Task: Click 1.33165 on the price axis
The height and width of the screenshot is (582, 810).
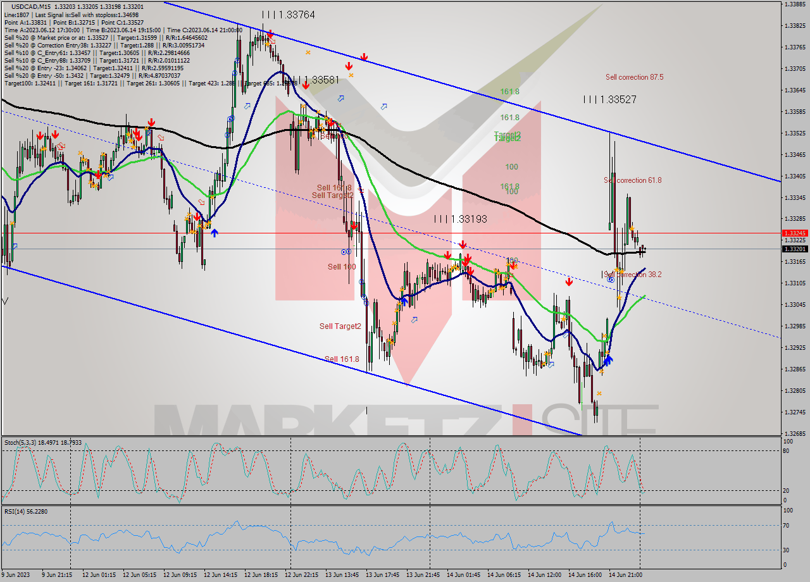Action: [x=794, y=262]
